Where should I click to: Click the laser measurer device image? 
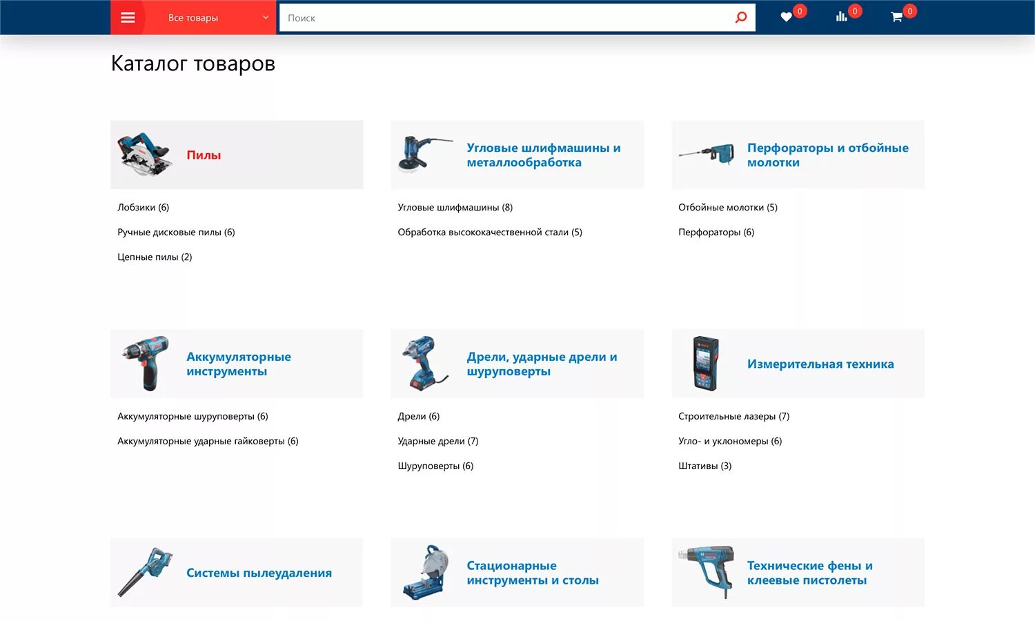click(706, 364)
